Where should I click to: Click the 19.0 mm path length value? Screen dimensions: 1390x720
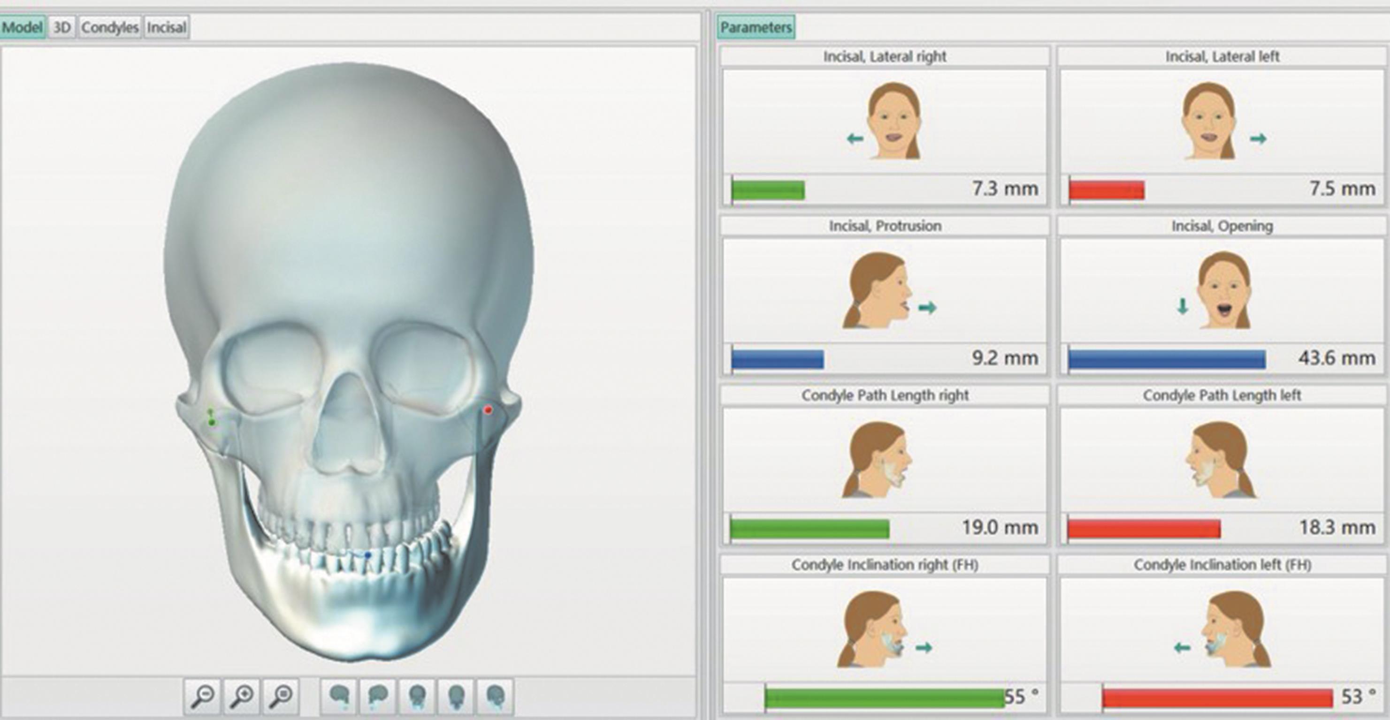click(1000, 528)
